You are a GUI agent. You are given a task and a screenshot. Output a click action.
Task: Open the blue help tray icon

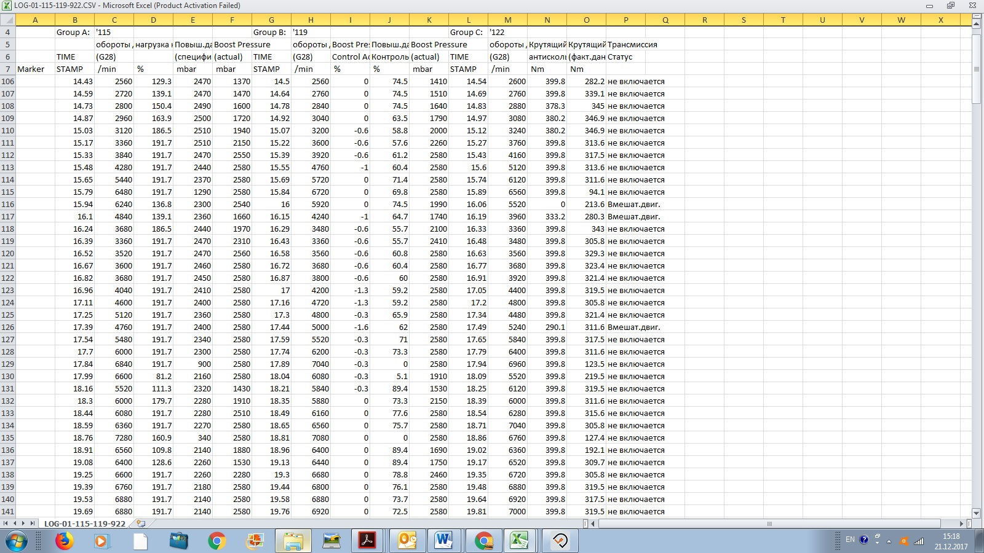coord(864,540)
